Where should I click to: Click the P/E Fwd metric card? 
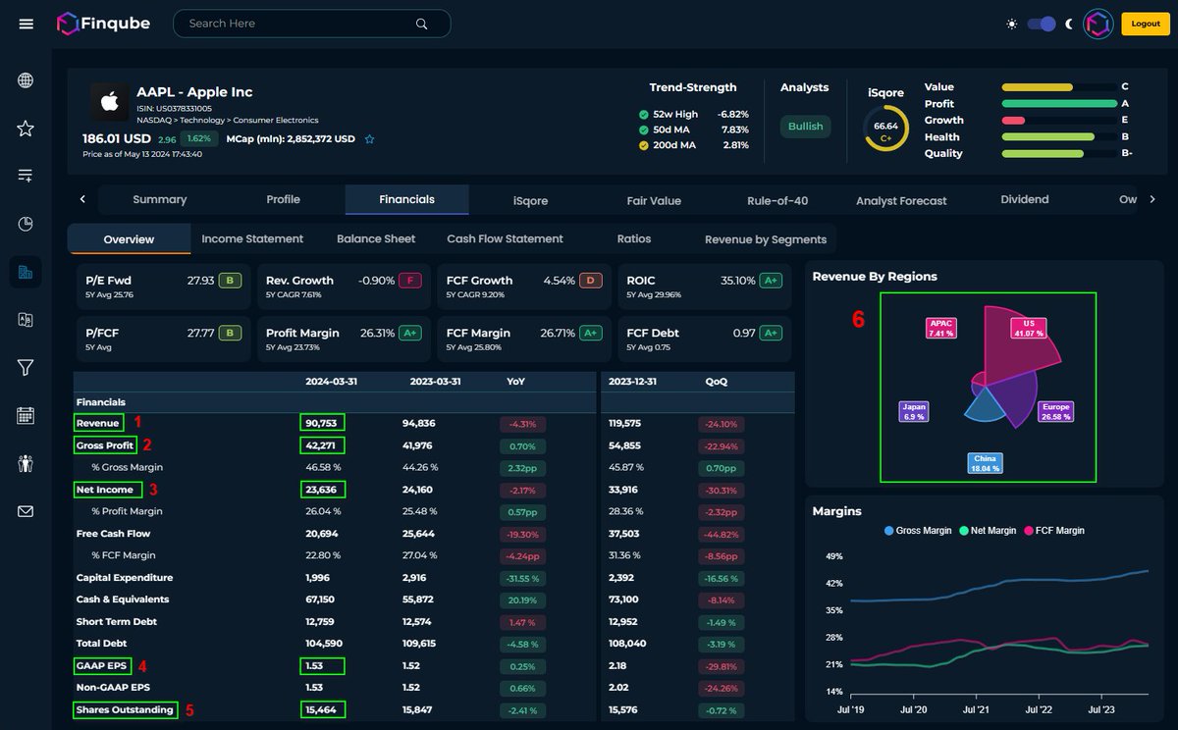click(x=163, y=286)
